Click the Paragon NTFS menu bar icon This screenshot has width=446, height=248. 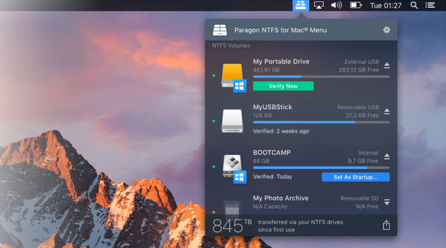coord(300,5)
